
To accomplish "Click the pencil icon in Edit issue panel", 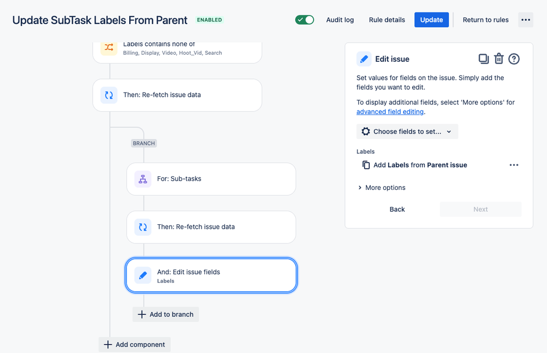I will [x=364, y=59].
